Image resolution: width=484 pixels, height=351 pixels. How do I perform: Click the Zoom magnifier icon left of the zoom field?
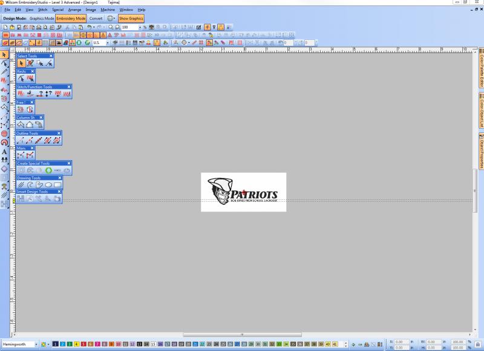tap(111, 27)
